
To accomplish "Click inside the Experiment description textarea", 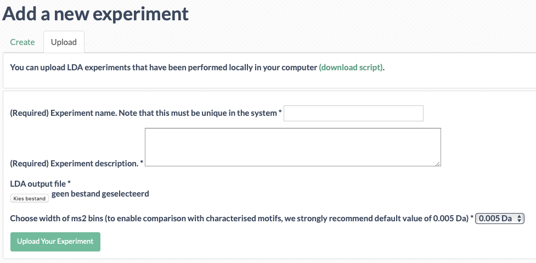I will (x=293, y=147).
